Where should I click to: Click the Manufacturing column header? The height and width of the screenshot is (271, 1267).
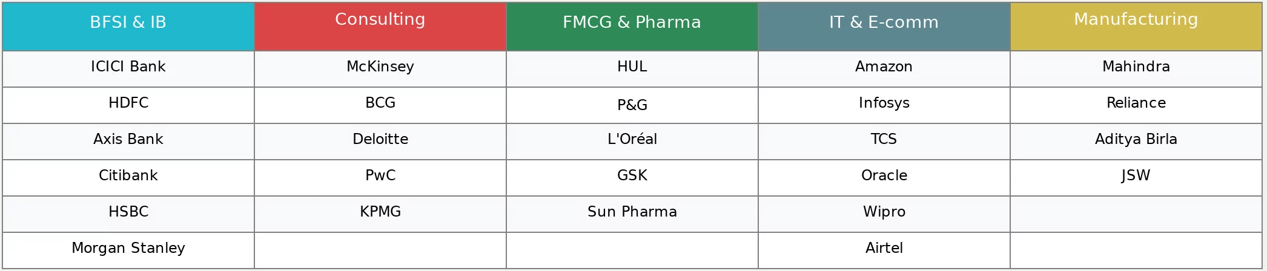(x=1136, y=20)
